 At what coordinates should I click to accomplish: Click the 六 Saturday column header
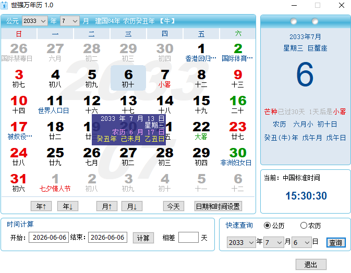[238, 34]
